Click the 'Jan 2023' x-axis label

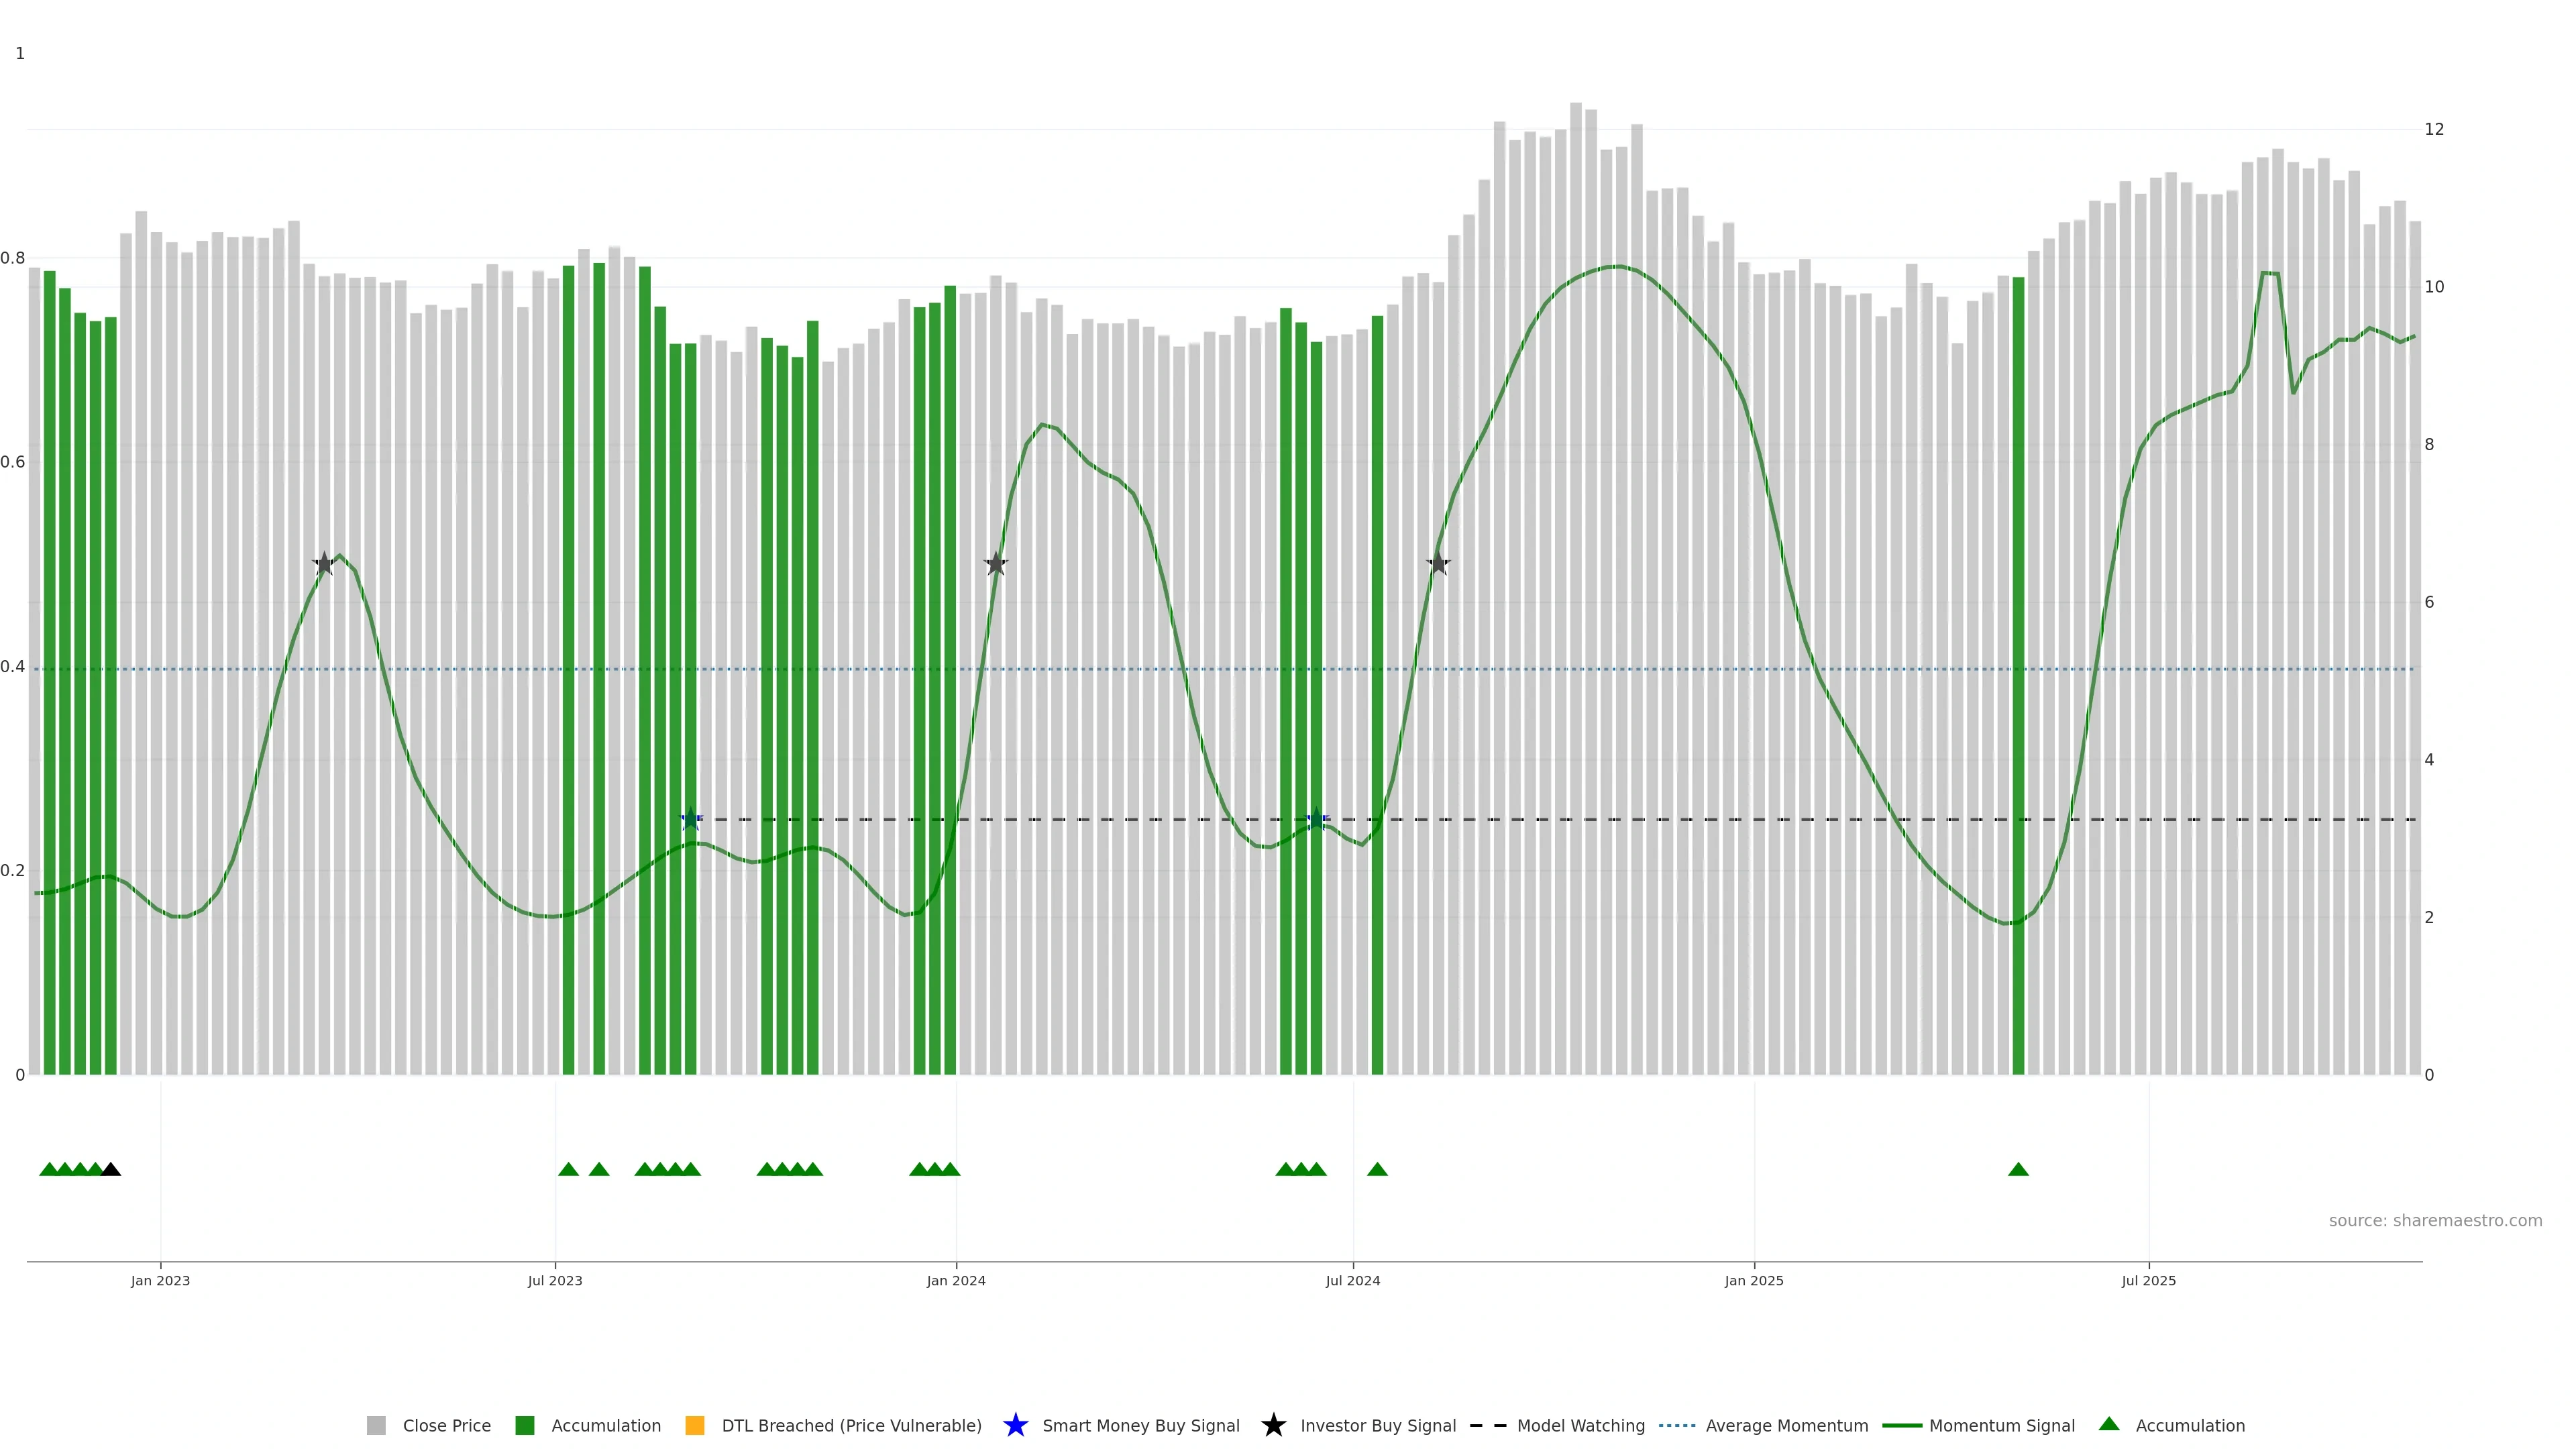(x=160, y=1281)
